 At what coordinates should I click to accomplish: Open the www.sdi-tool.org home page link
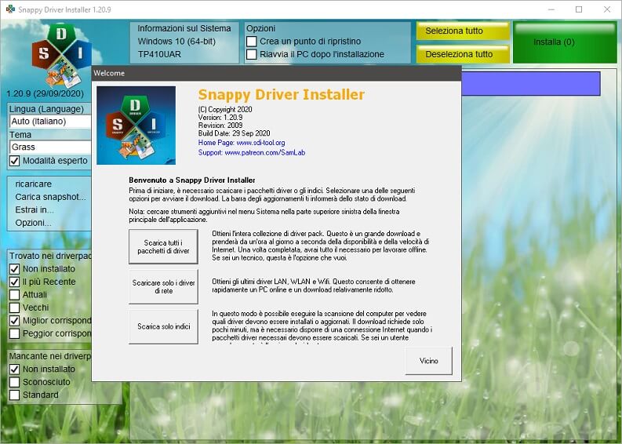tap(260, 143)
